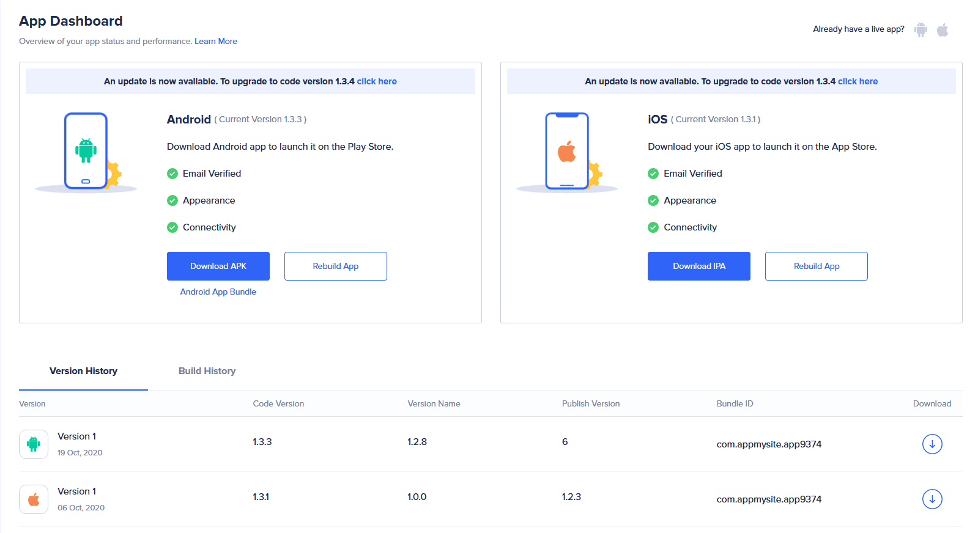
Task: Click the Android row bundle ID com.appmysite.app9374
Action: click(x=769, y=444)
